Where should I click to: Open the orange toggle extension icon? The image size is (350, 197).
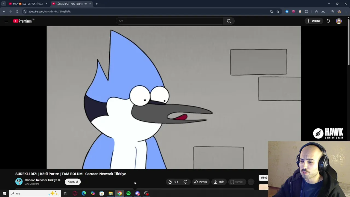pos(300,11)
